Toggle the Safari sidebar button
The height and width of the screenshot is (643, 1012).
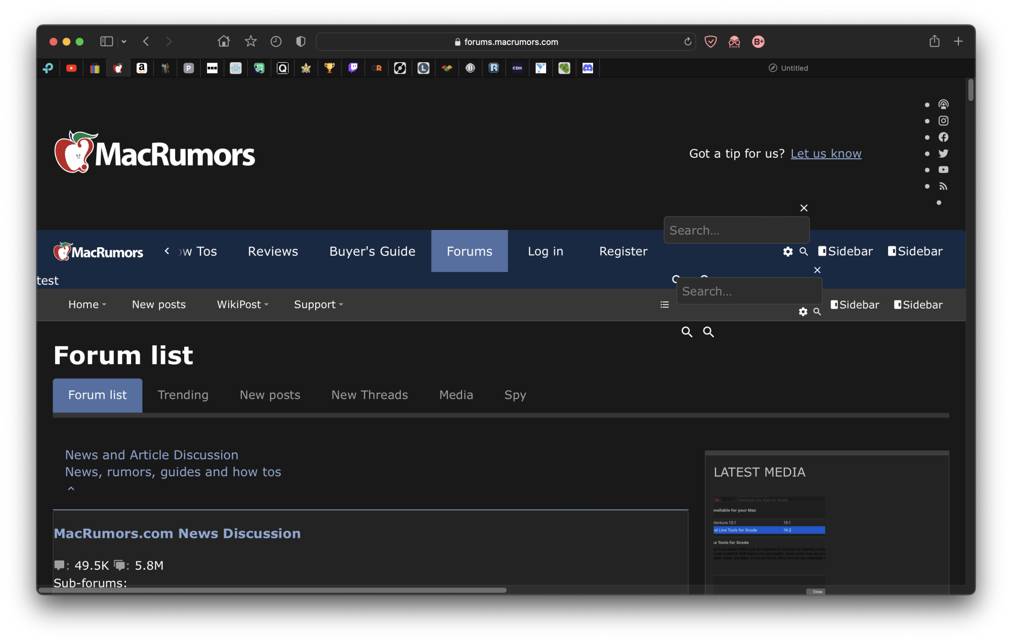(106, 41)
